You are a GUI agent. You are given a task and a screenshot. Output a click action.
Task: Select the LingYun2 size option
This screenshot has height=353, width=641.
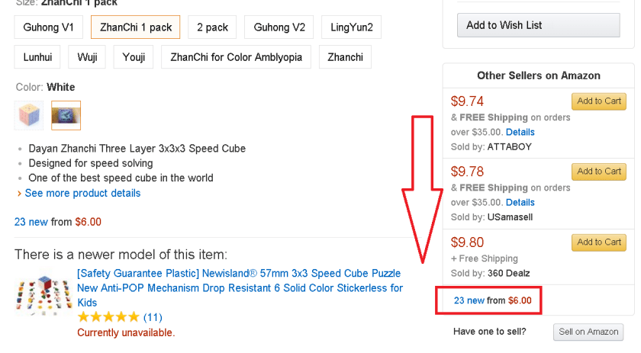point(351,27)
